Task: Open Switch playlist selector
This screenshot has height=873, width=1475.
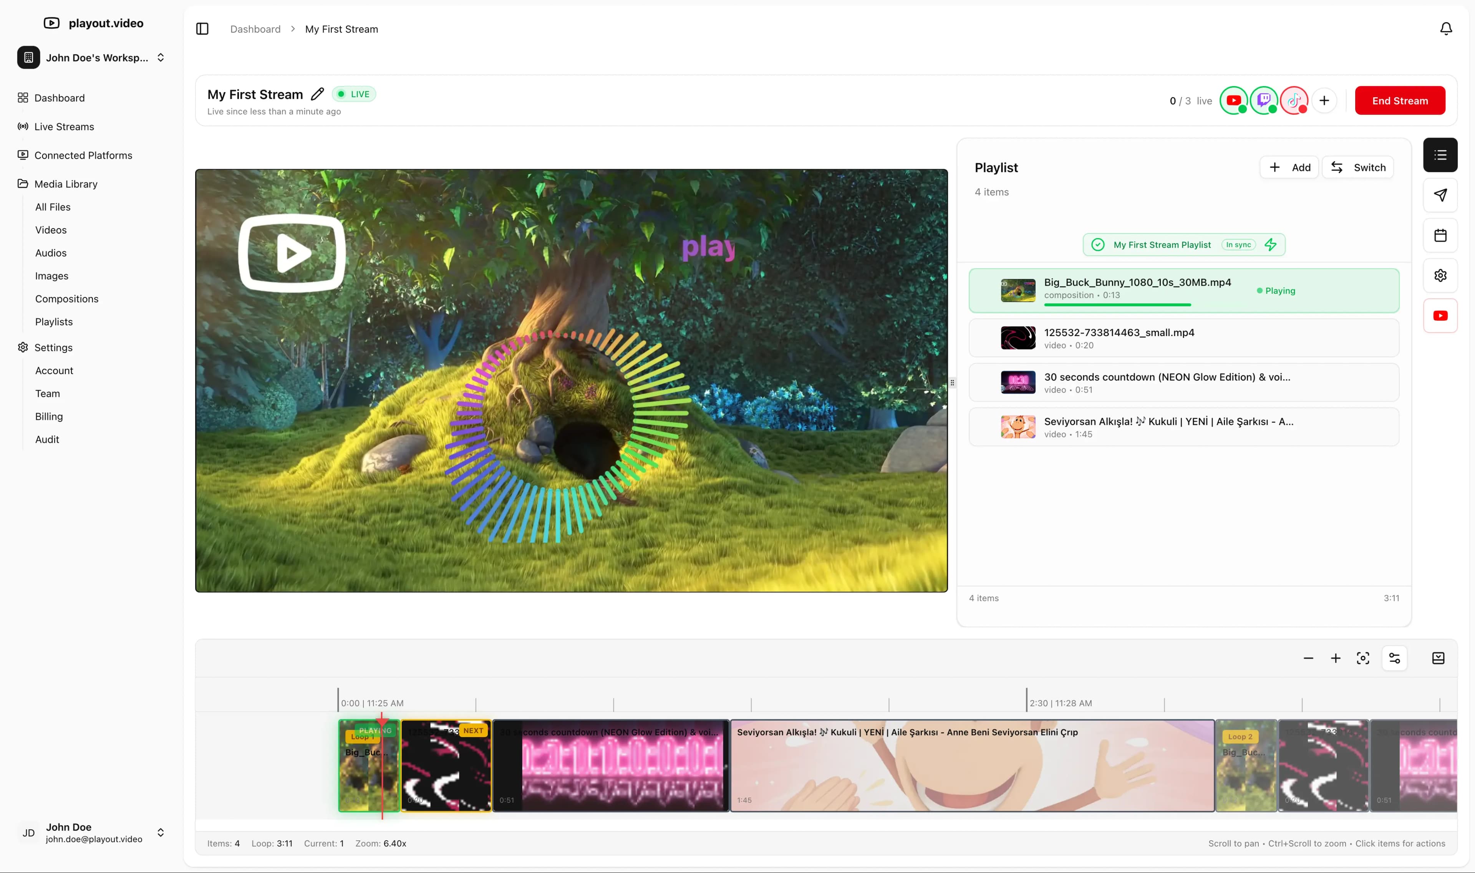Action: [x=1358, y=168]
